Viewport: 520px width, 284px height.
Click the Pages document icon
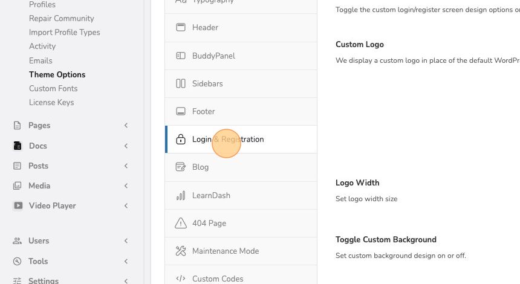coord(17,125)
